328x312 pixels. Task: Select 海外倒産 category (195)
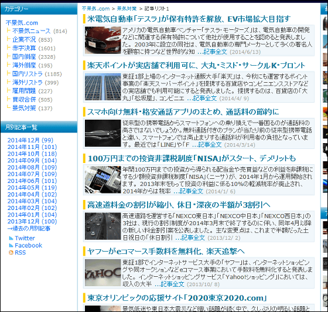(24, 65)
